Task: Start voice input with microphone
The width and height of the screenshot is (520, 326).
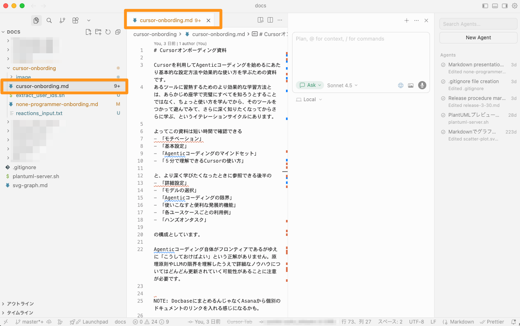Action: (422, 85)
